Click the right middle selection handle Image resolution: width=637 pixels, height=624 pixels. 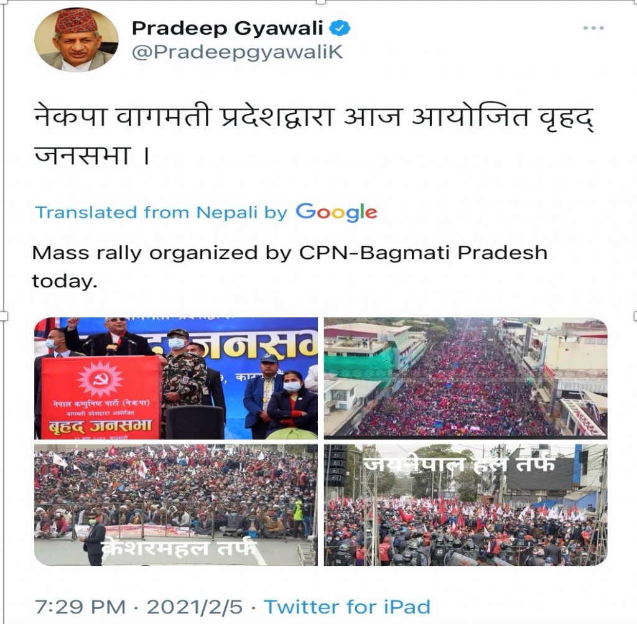(635, 316)
